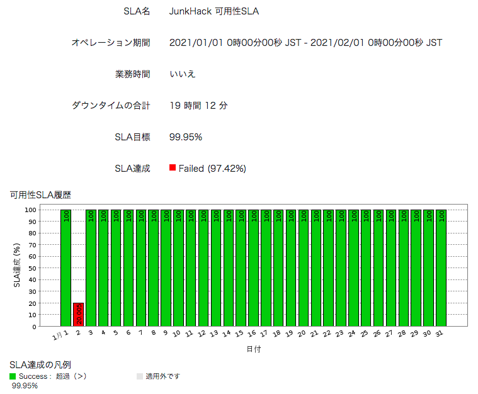Click the 'SLA達成の凡例' legend heading
Image resolution: width=478 pixels, height=394 pixels.
point(40,364)
